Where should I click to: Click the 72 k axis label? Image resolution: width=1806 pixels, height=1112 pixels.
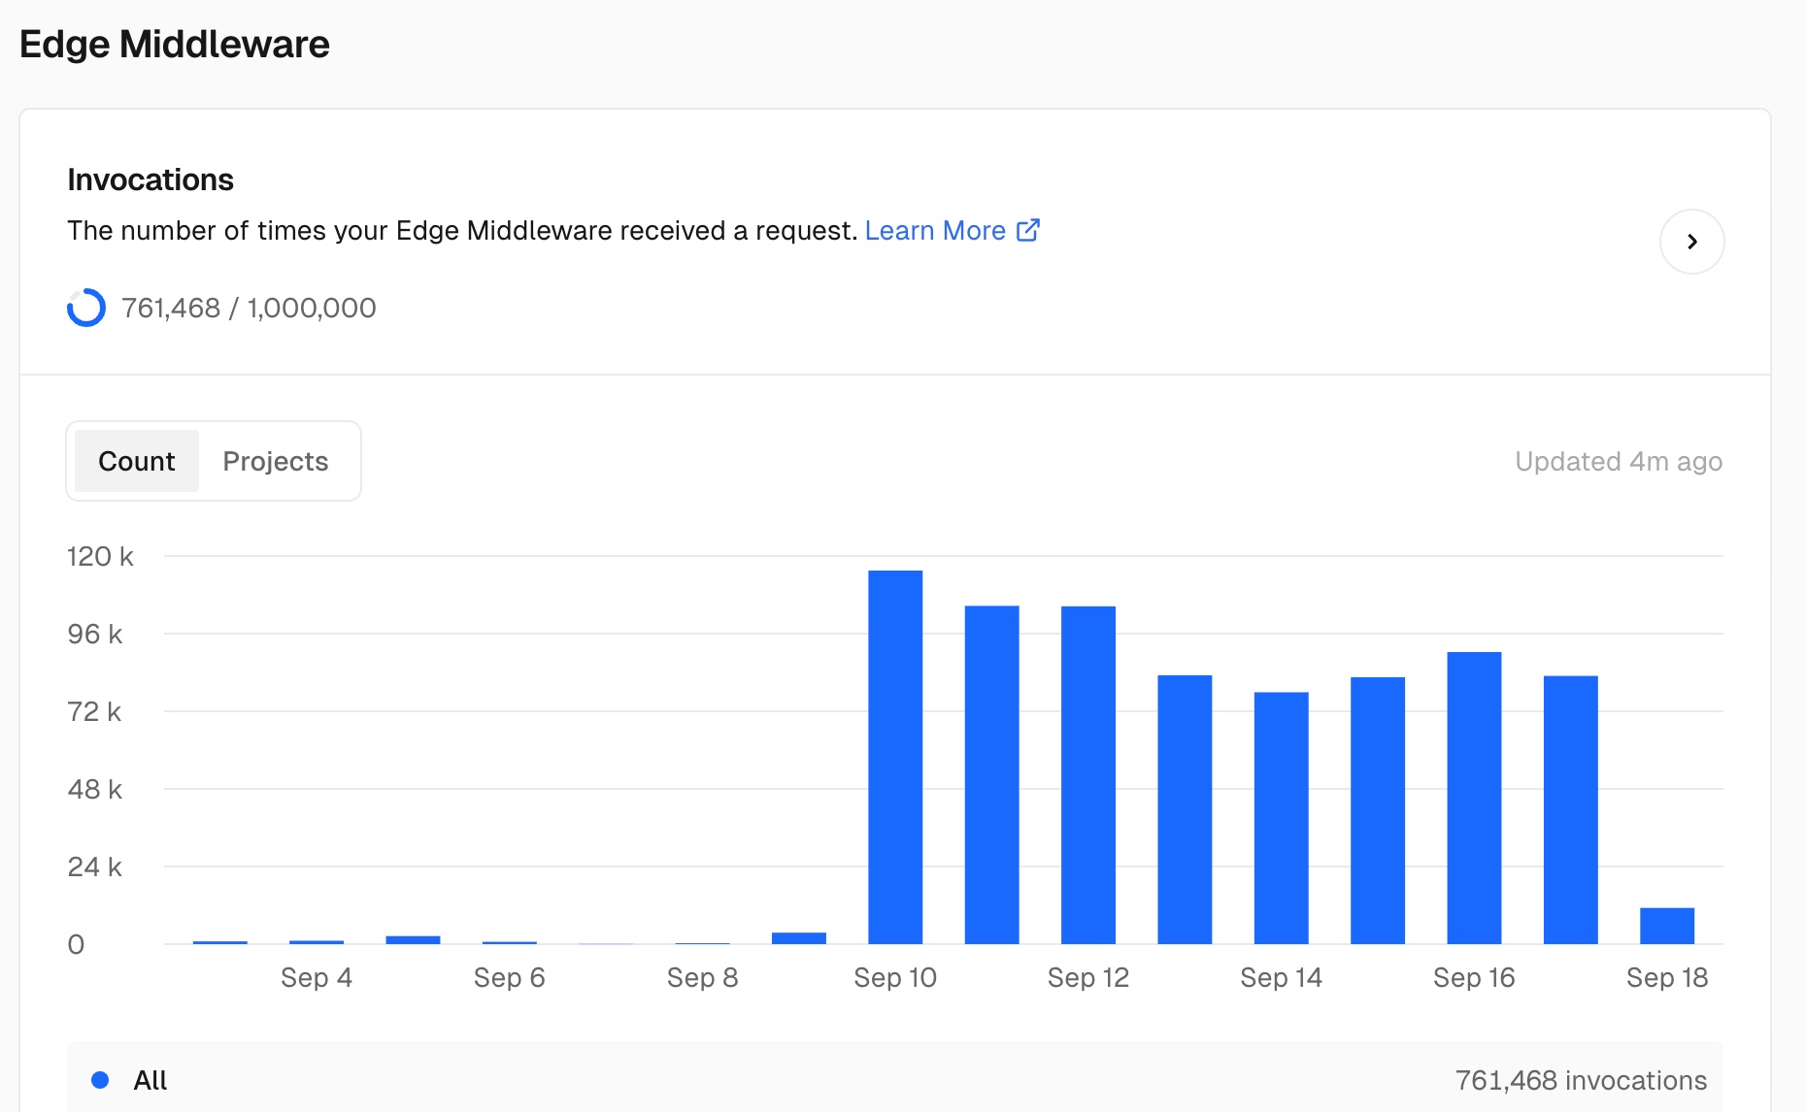[x=94, y=711]
